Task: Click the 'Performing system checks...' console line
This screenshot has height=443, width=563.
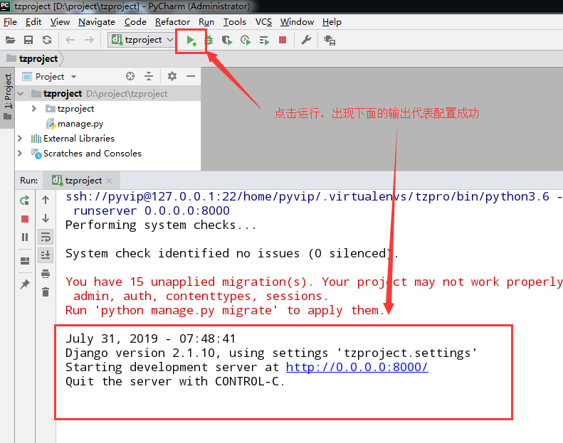Action: click(x=161, y=225)
